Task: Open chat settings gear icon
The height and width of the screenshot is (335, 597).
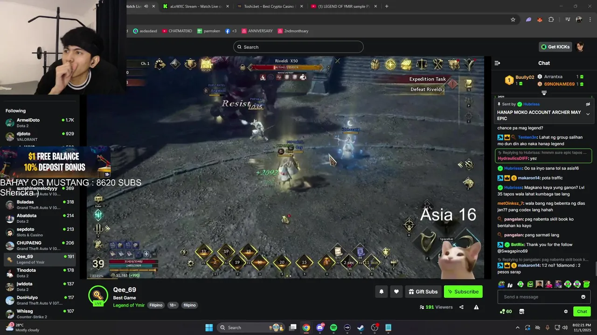Action: coord(566,312)
